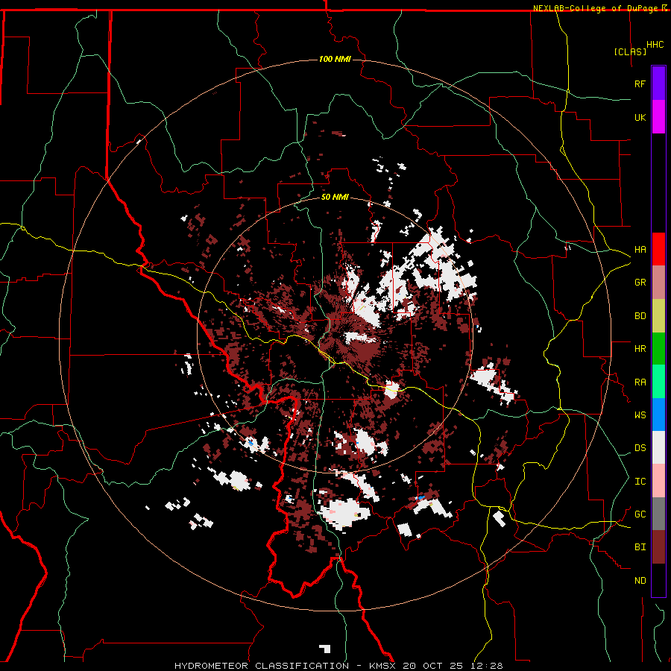Click the UK legend label
Screen dimensions: 671x671
[x=640, y=117]
